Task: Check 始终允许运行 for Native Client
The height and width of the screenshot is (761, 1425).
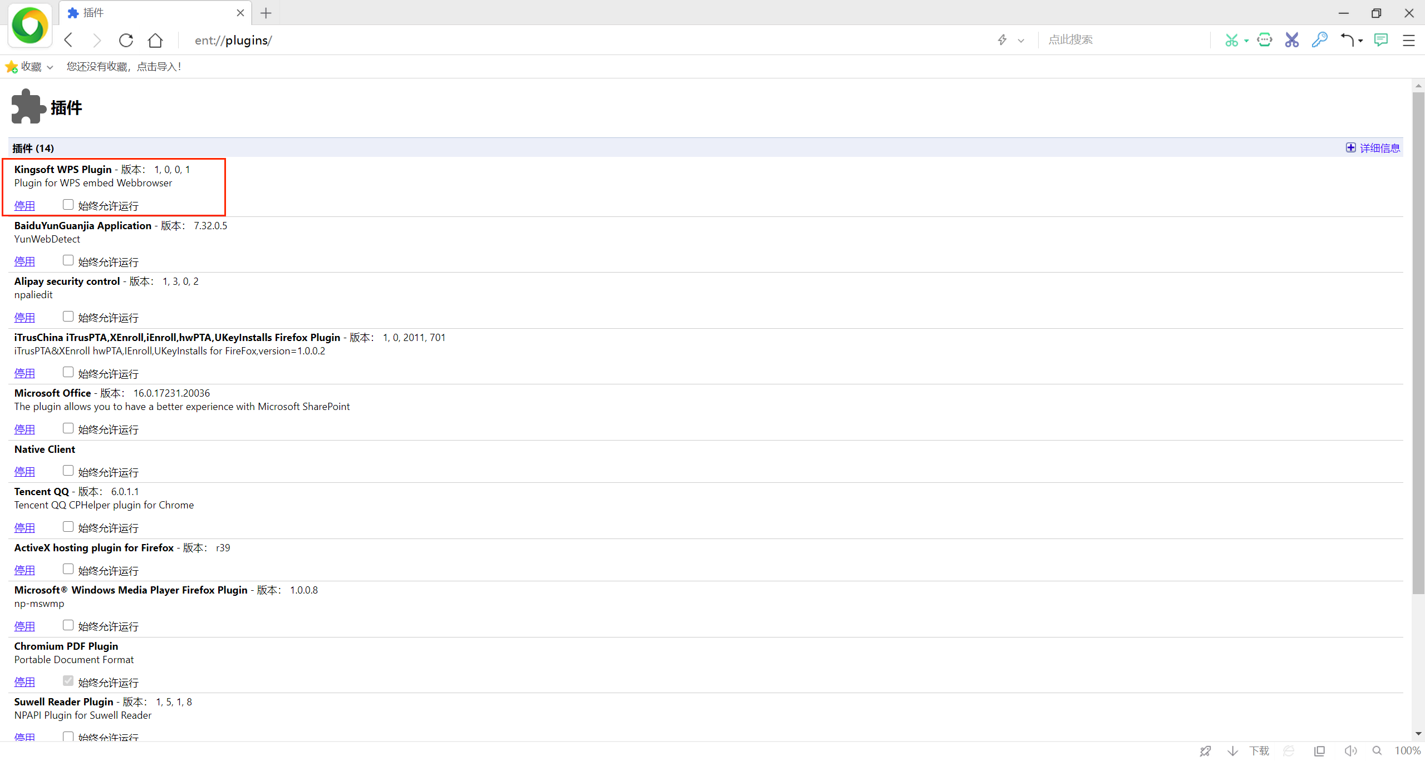Action: point(68,471)
